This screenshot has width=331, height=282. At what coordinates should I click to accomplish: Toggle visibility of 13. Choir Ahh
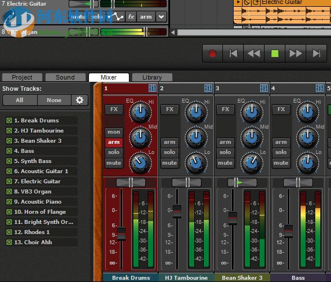9,242
